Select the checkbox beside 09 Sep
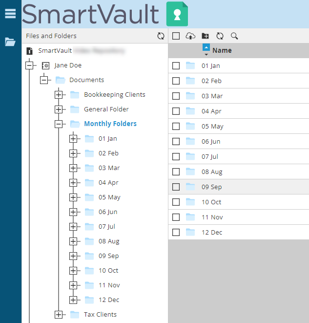The image size is (309, 323). 176,187
